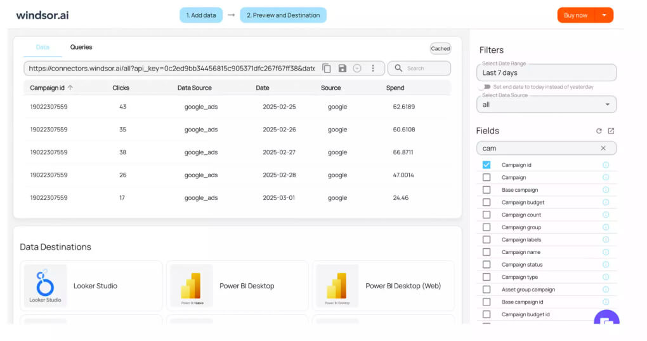Clear the 'cam' field search text
Screen dimensions: 647x341
click(603, 149)
